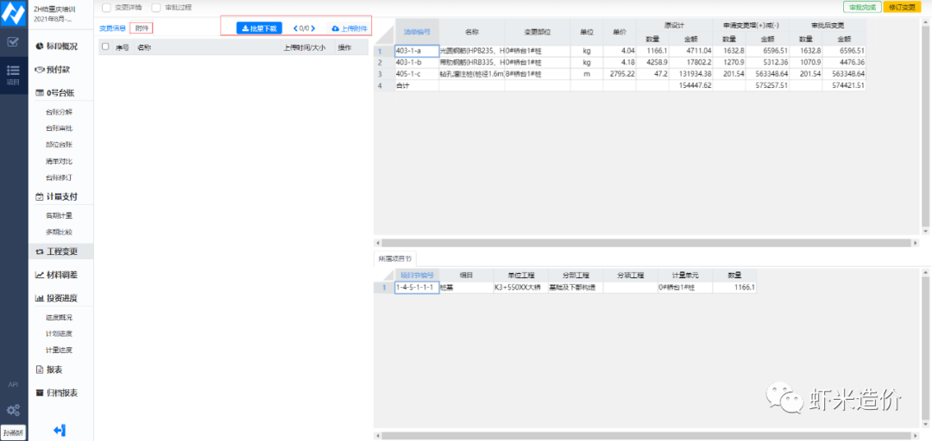The image size is (932, 441).
Task: Switch to the 变更信息 tab
Action: (x=112, y=28)
